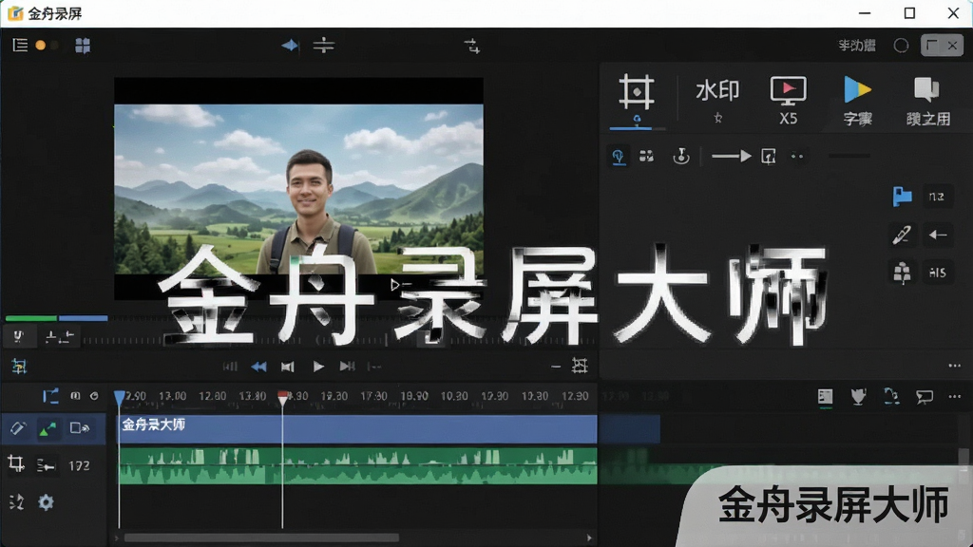This screenshot has width=973, height=547.
Task: Click the green progress bar below the preview
Action: tap(31, 318)
